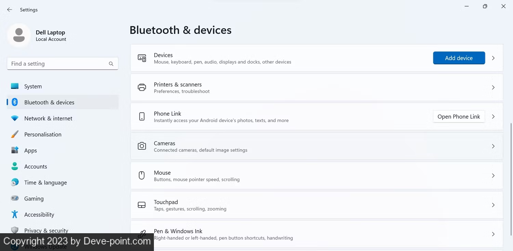
Task: Click the 'Buttons, mouse pointer speed, scrolling' text
Action: 197,180
